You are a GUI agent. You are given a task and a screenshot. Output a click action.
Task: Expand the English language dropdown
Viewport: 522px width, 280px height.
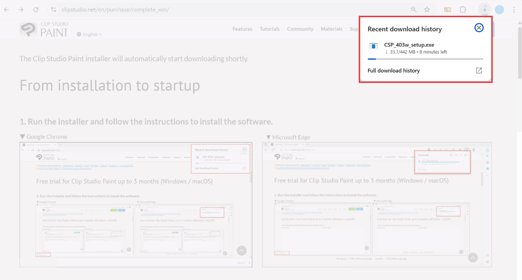tap(89, 34)
